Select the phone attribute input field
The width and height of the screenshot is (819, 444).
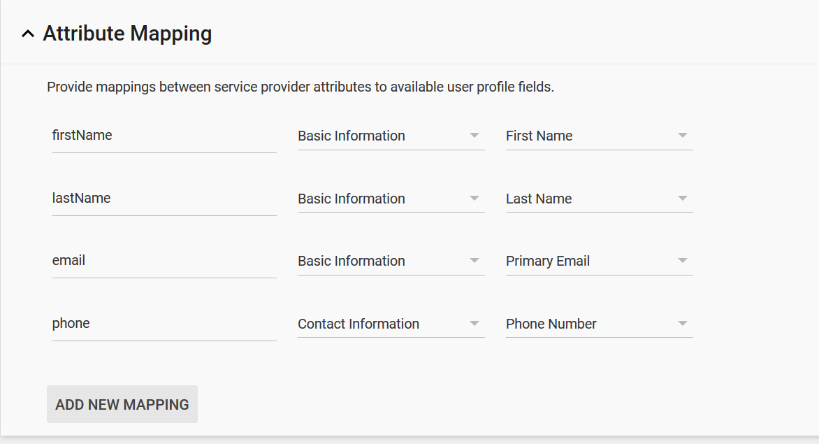pyautogui.click(x=164, y=324)
